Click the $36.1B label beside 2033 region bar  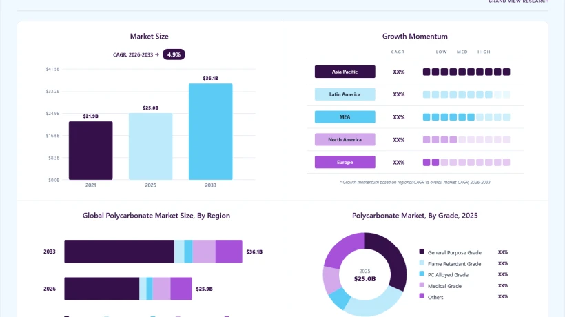click(254, 252)
